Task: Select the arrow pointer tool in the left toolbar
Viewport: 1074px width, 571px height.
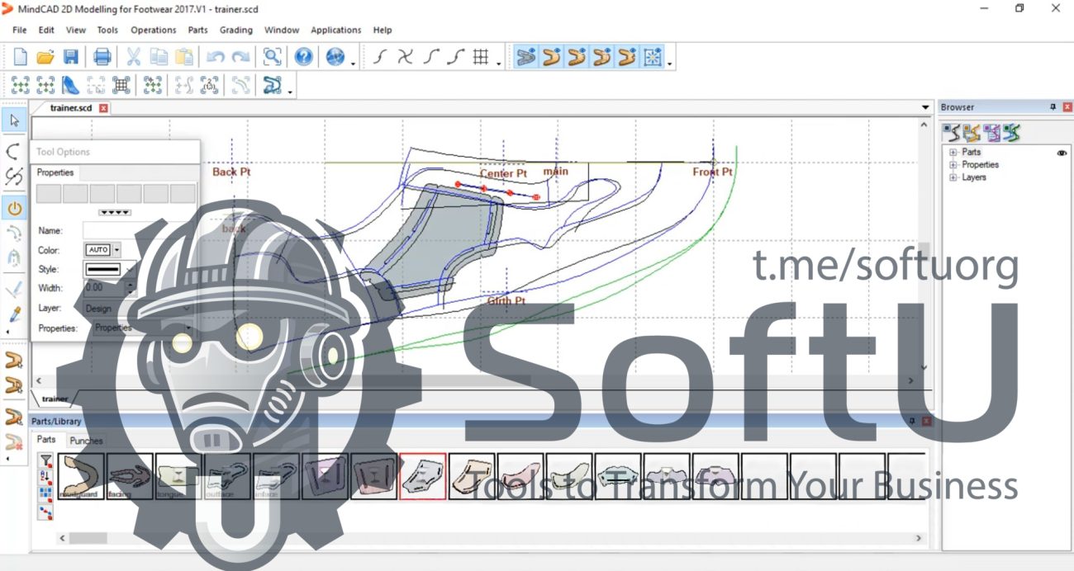Action: pyautogui.click(x=14, y=120)
